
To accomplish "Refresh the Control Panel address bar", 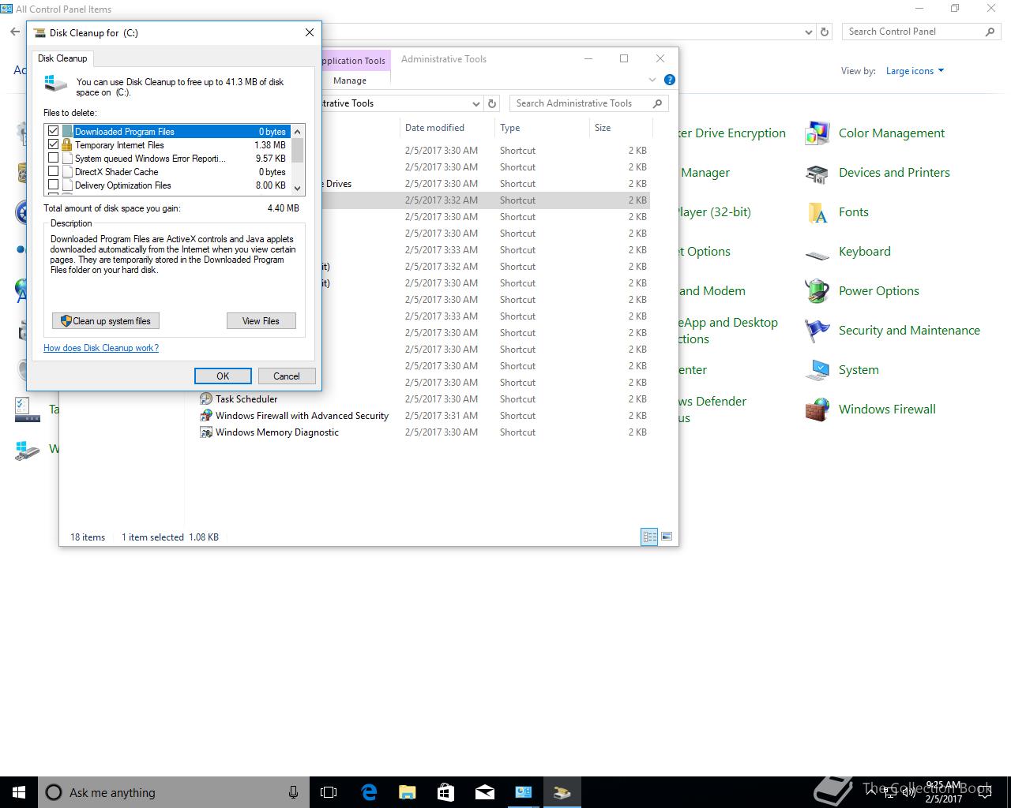I will click(x=825, y=32).
